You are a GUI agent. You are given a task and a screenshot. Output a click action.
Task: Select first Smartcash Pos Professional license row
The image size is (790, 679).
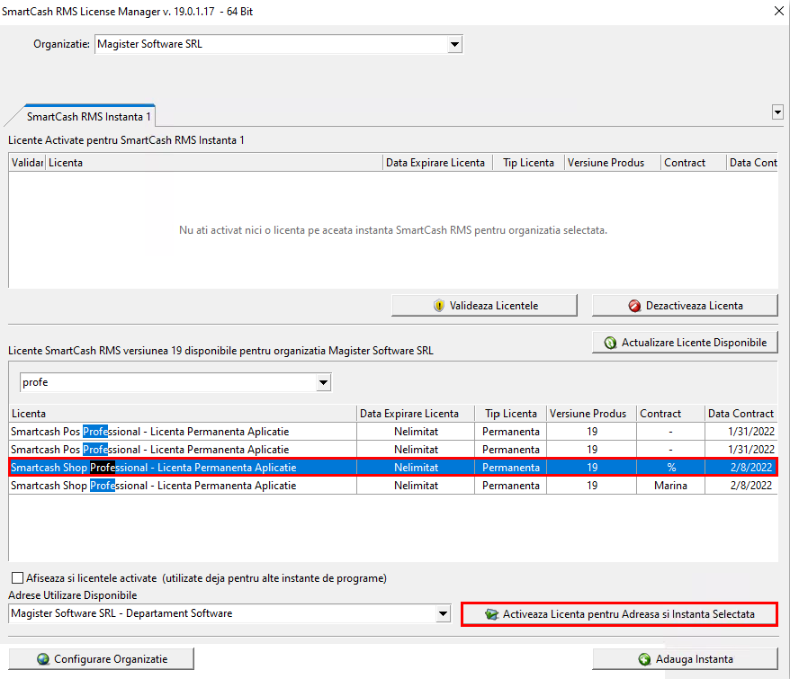tap(393, 432)
